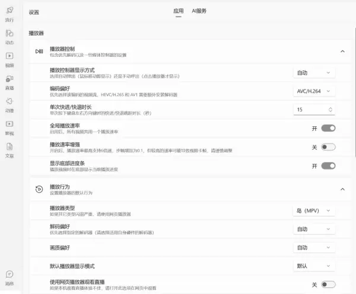Open 播放器类型 dropdown showing 岛 (MPV)

[314, 211]
